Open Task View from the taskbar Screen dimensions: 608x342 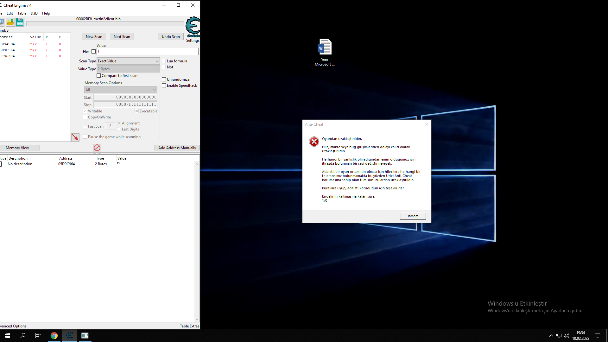38,336
